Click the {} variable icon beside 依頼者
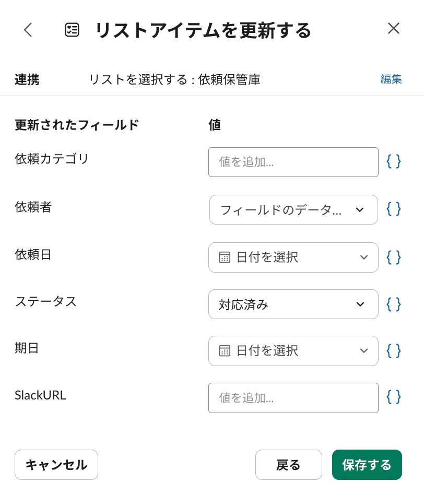This screenshot has height=494, width=424. (x=393, y=209)
